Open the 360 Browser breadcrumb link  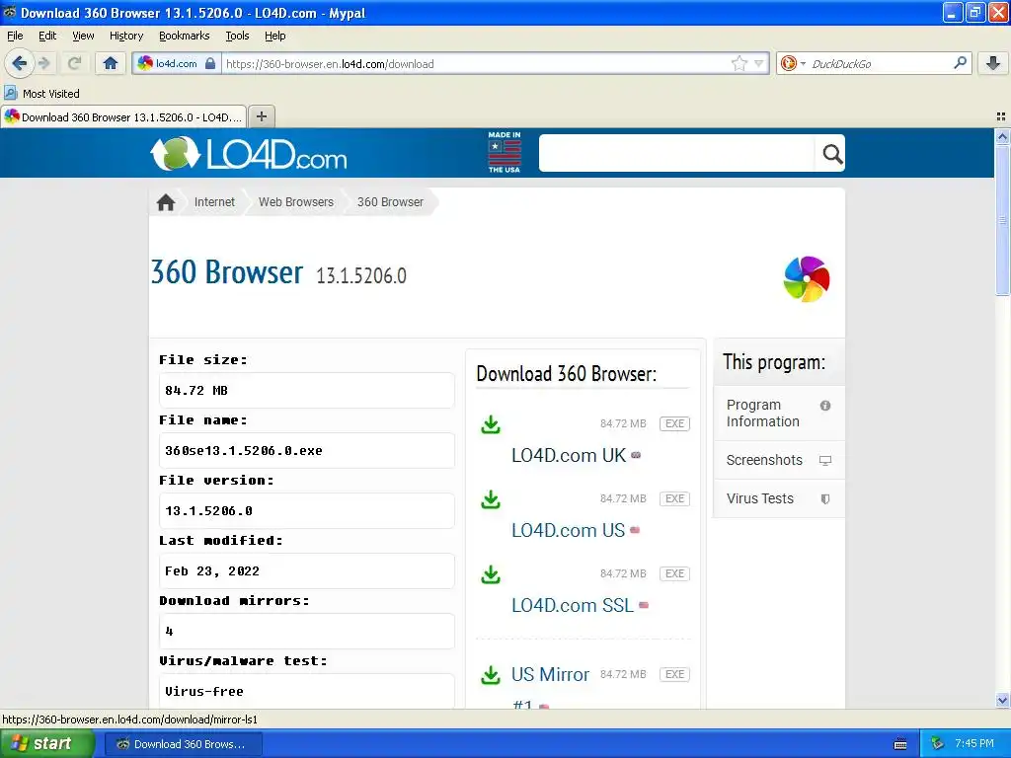click(390, 201)
